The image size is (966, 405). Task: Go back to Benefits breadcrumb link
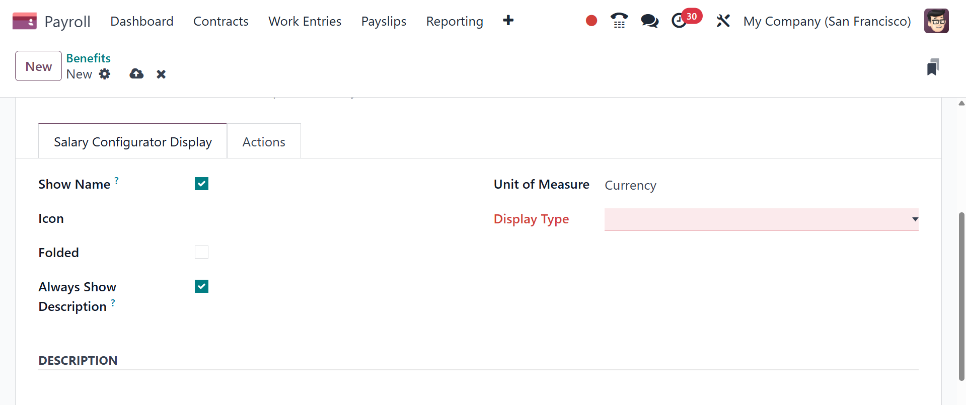(89, 58)
